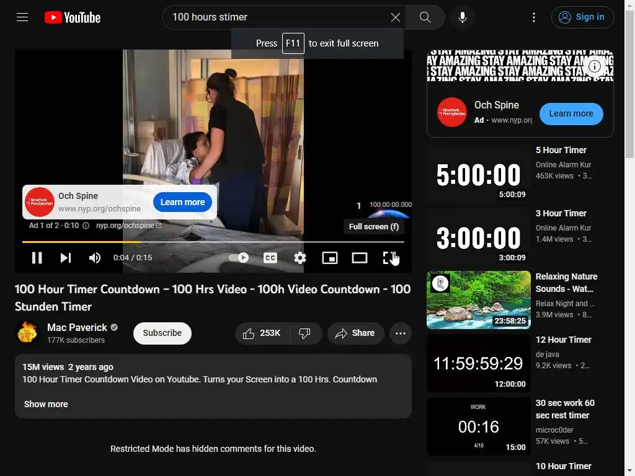Pause the video

[37, 258]
